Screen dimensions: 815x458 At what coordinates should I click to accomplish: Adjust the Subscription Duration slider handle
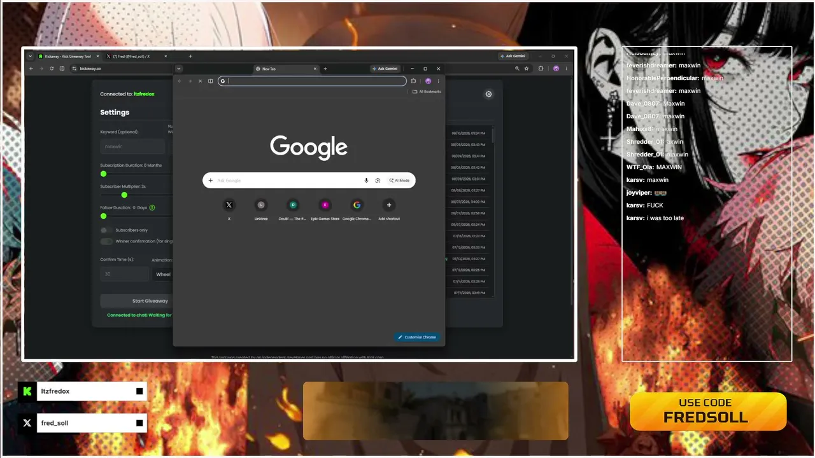[x=103, y=174]
